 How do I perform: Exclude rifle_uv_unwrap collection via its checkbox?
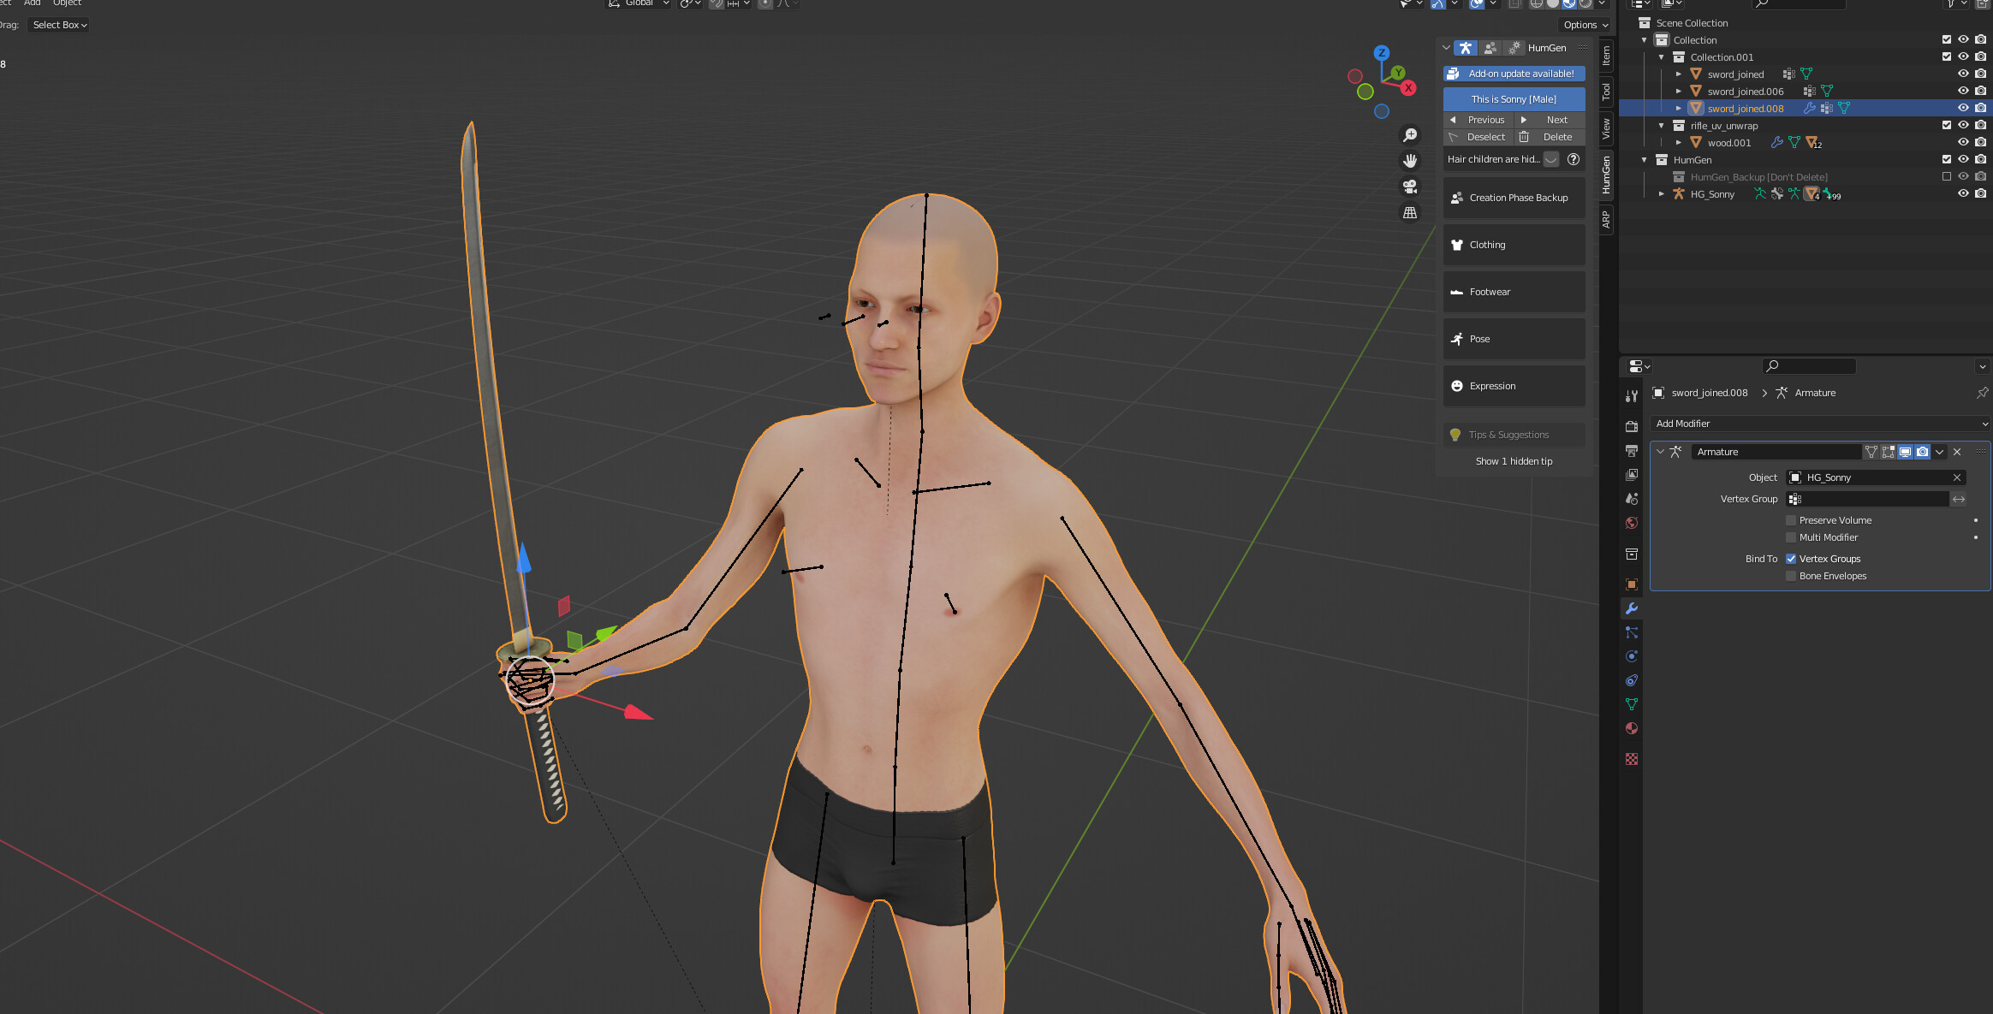(x=1947, y=125)
